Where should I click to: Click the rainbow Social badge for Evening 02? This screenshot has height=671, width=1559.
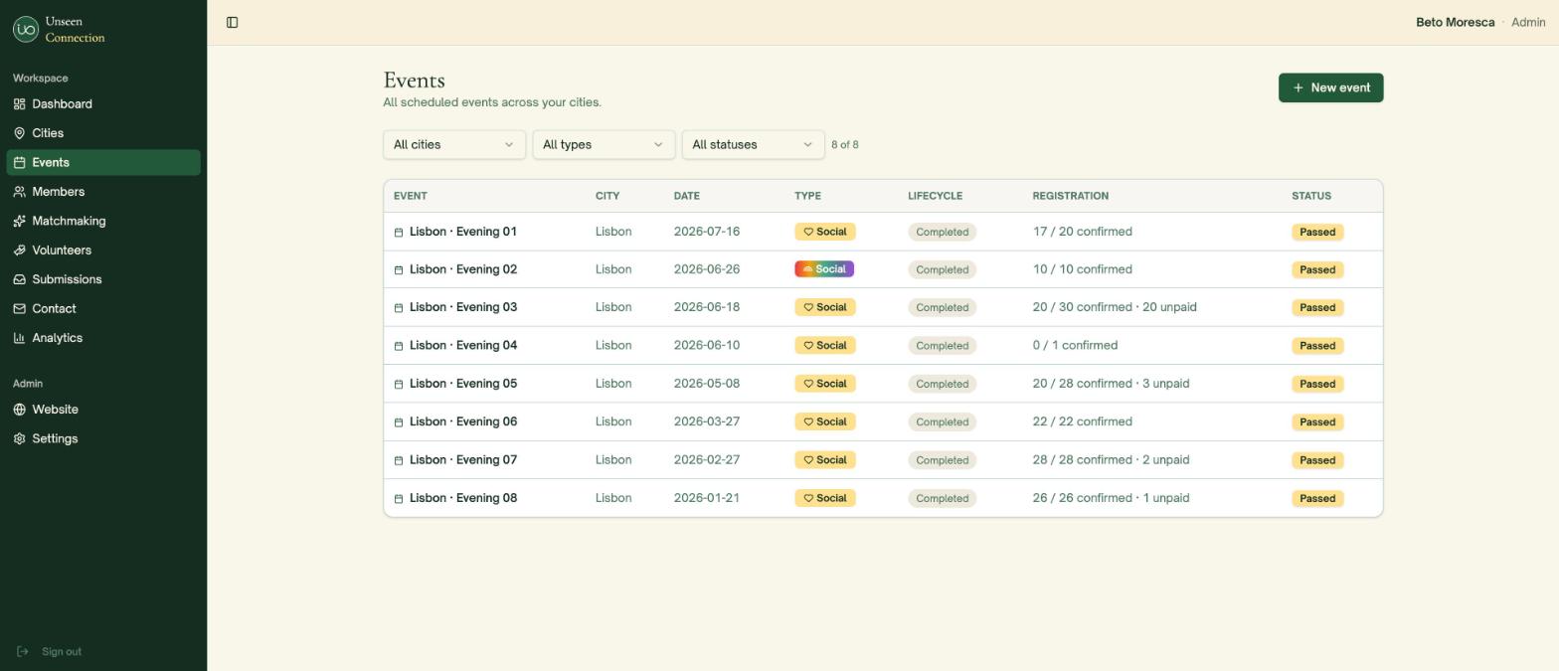(824, 269)
